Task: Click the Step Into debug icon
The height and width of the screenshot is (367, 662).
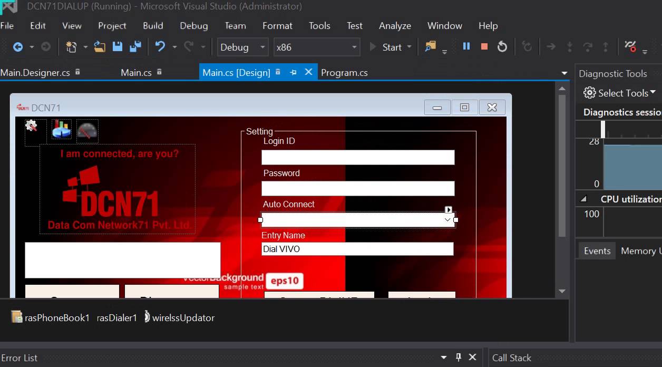Action: point(569,47)
